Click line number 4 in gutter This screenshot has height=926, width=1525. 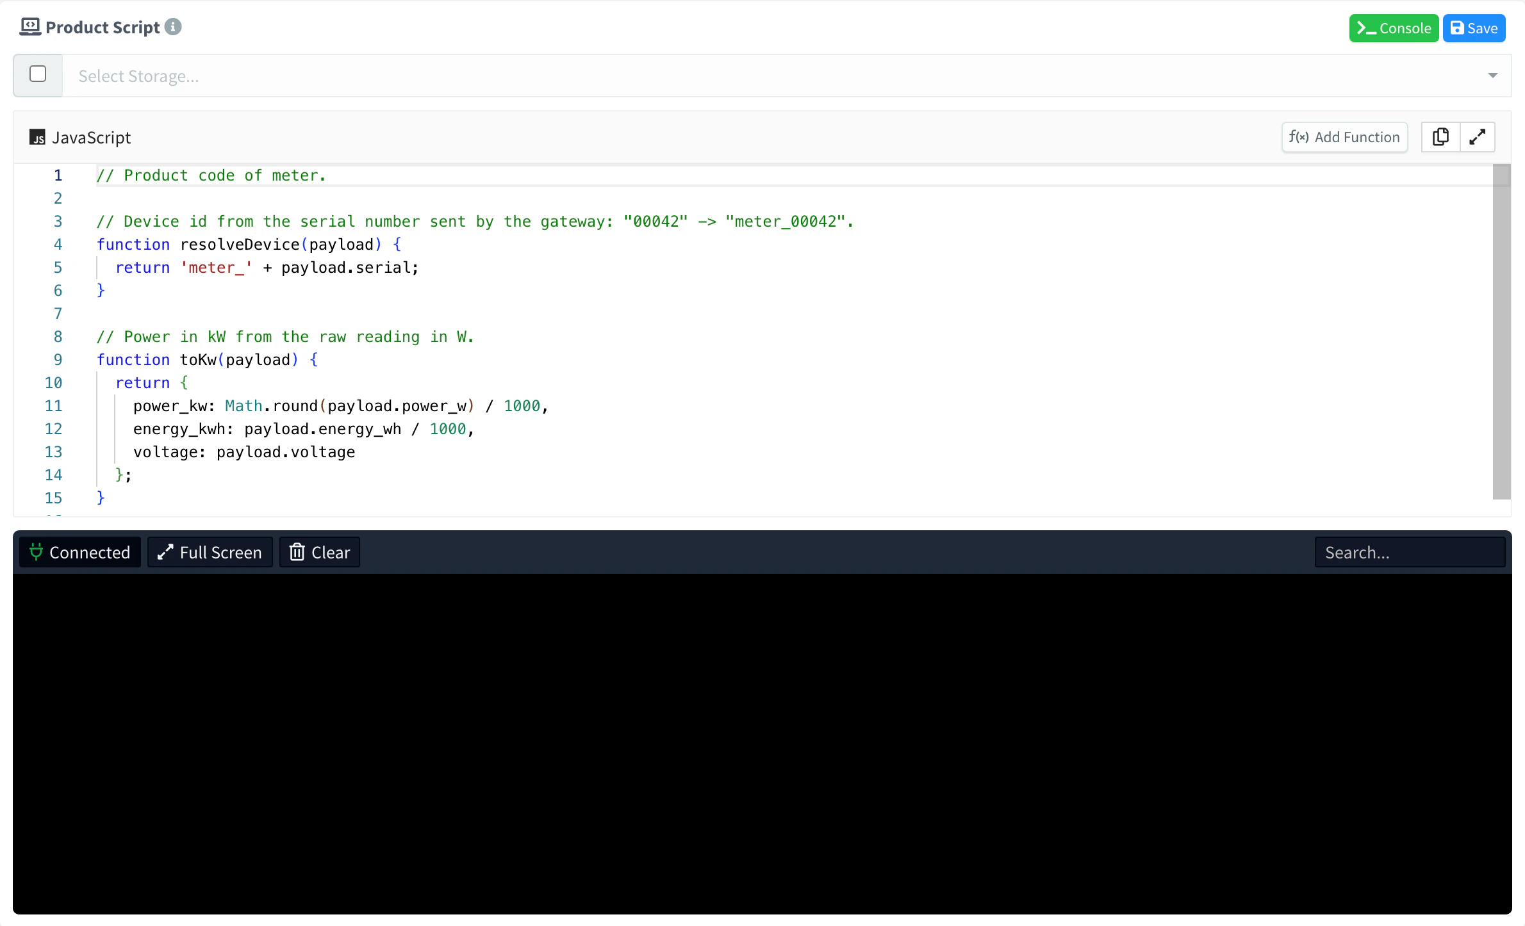pyautogui.click(x=58, y=245)
